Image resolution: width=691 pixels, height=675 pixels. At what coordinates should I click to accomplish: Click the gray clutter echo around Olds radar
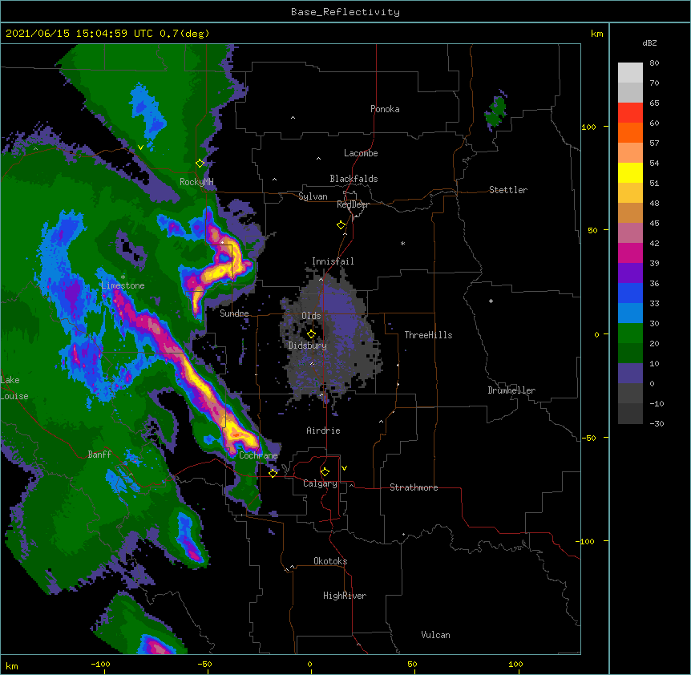[x=330, y=339]
